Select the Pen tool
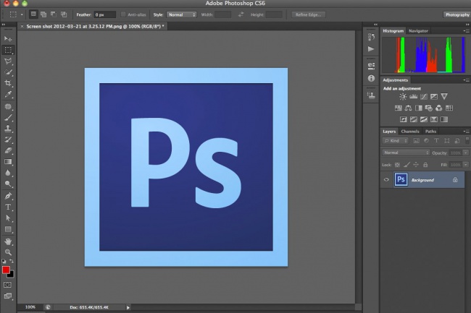 (x=8, y=196)
